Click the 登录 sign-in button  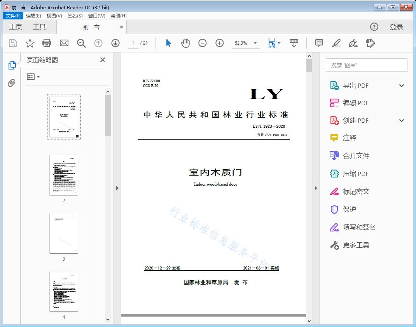396,27
